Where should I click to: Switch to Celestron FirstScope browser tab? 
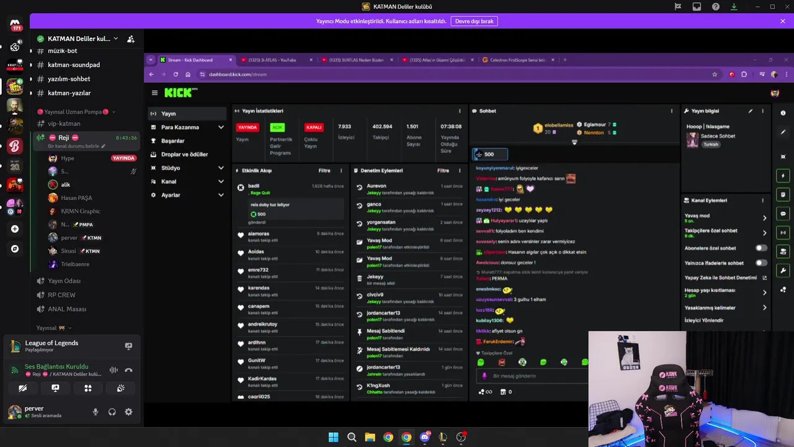coord(518,60)
